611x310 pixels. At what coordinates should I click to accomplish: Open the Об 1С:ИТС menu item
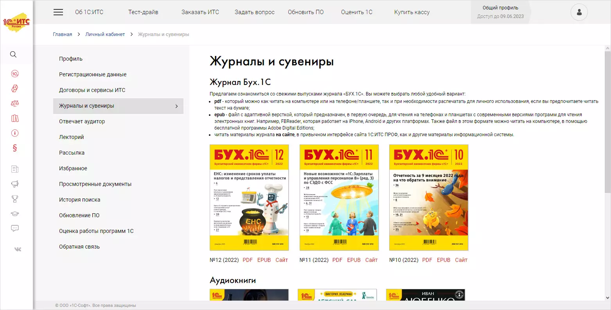pos(89,12)
